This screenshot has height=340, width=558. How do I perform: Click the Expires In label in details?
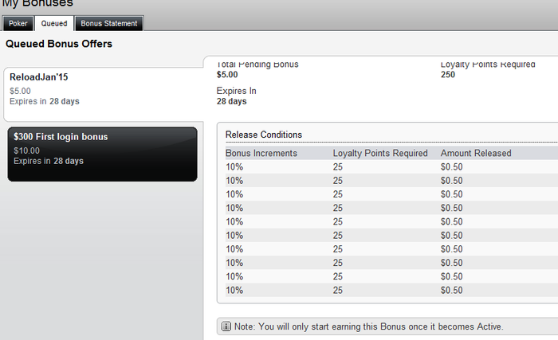(237, 91)
